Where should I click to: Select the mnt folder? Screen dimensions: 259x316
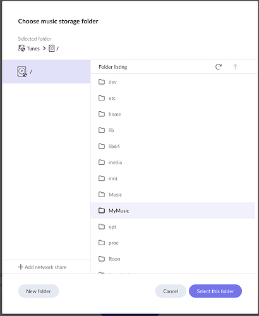pyautogui.click(x=173, y=178)
